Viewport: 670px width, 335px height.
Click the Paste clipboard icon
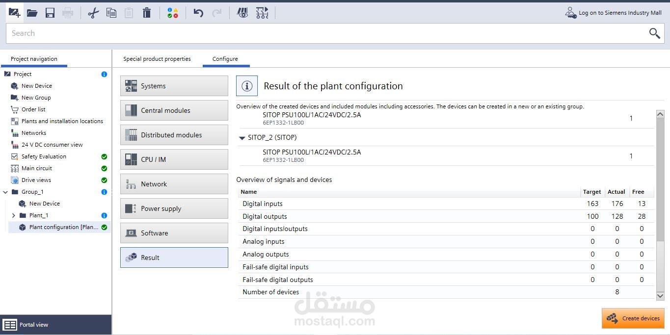point(129,13)
